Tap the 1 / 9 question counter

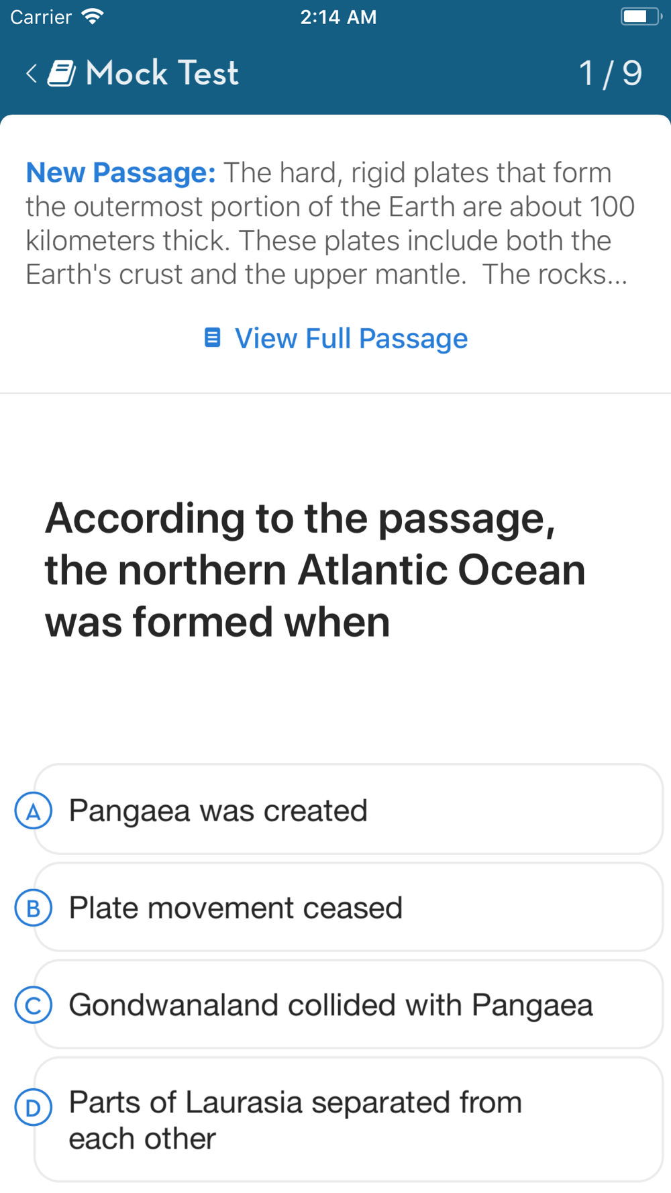coord(611,73)
